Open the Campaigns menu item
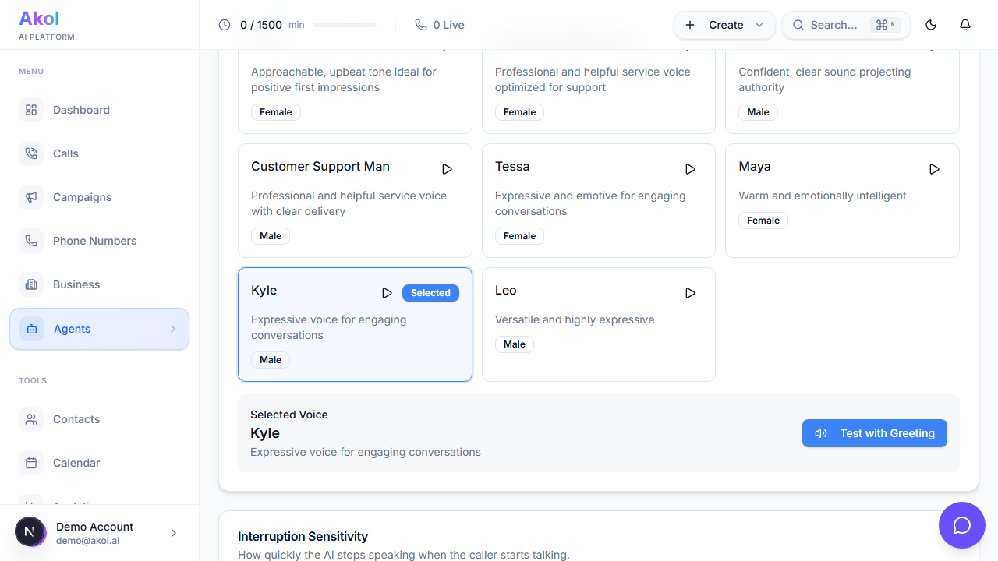Image resolution: width=998 pixels, height=561 pixels. point(82,197)
